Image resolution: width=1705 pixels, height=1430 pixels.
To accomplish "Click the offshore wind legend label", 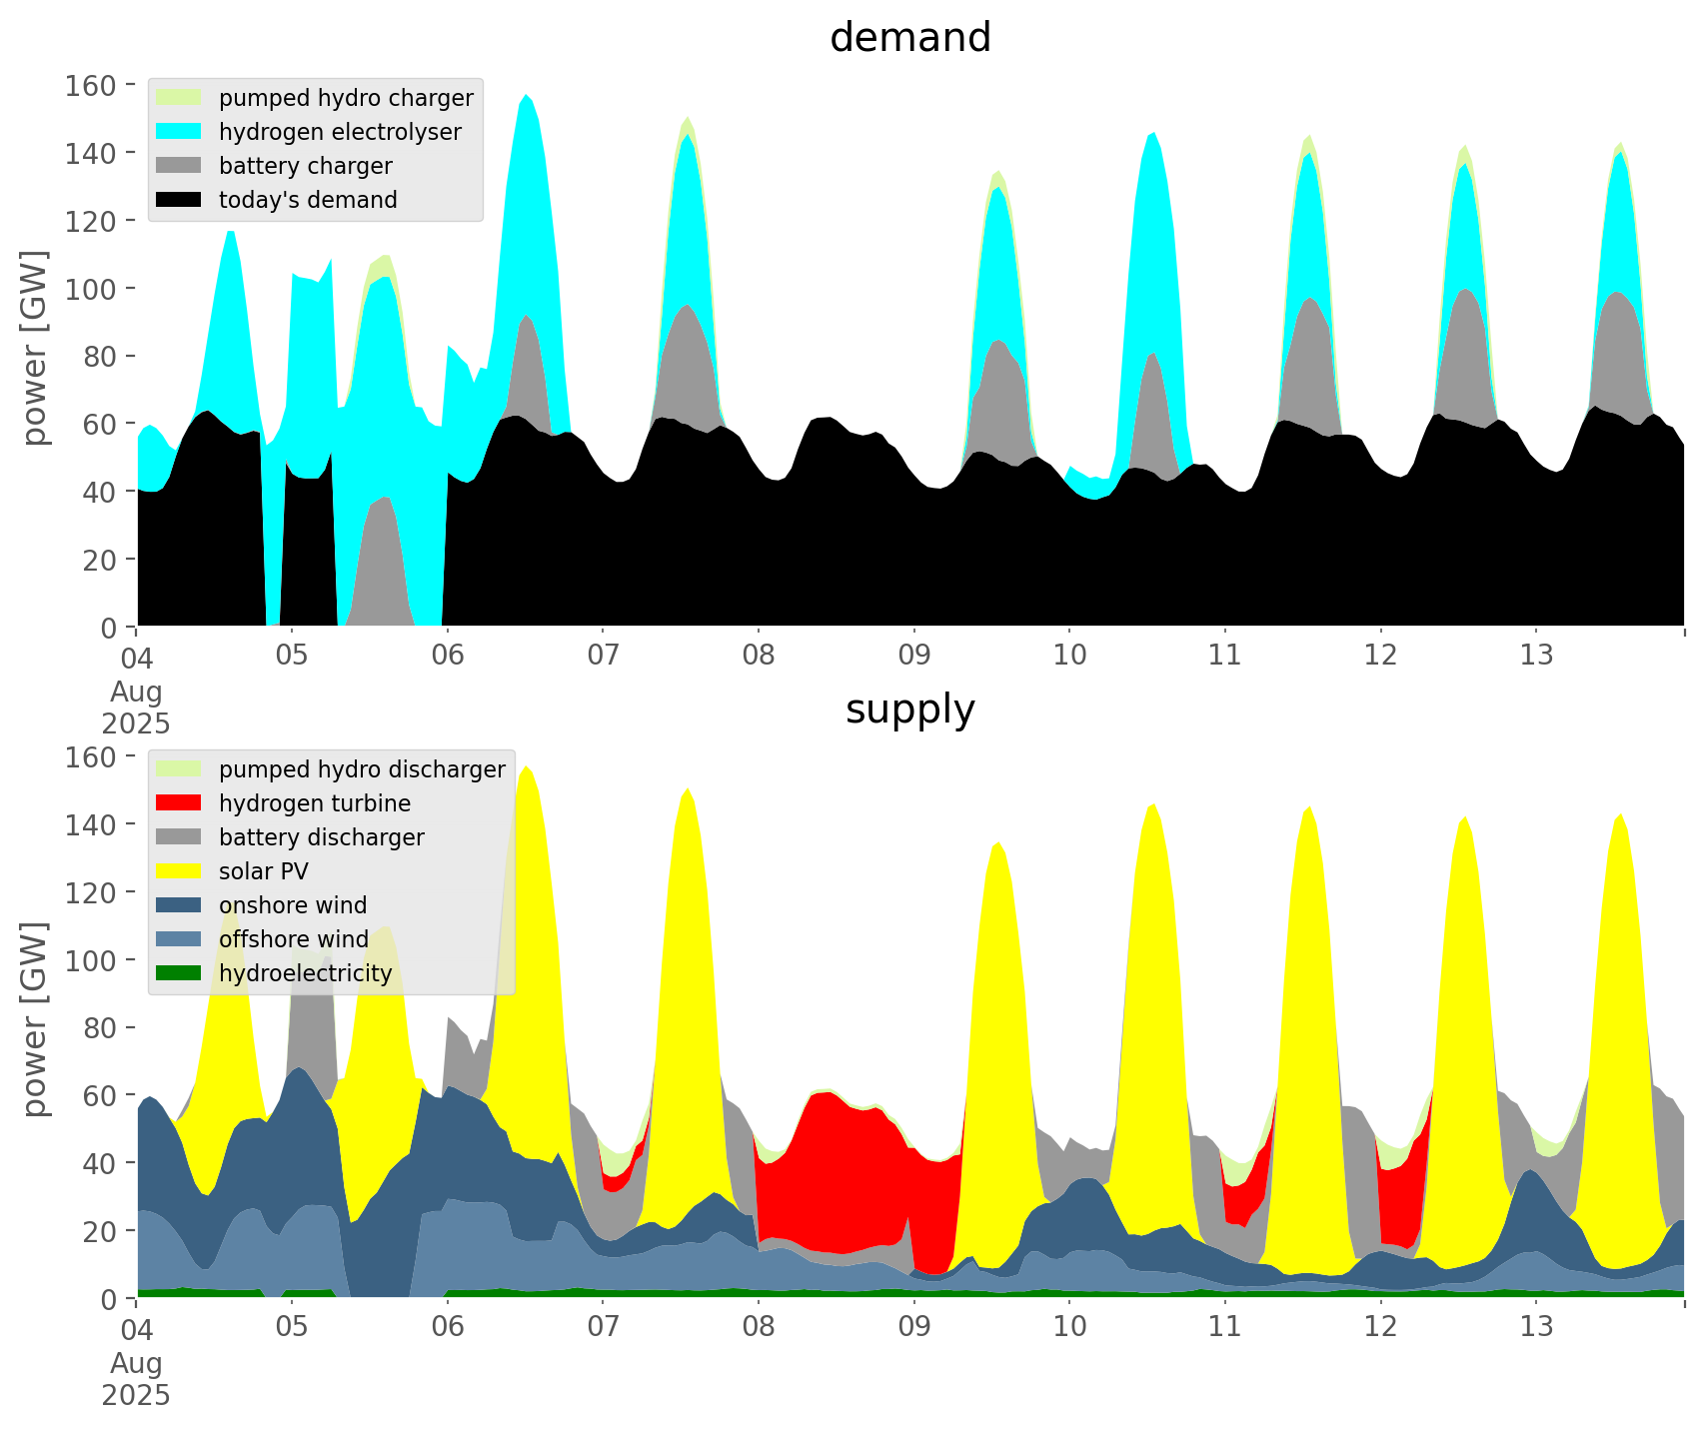I will (293, 939).
